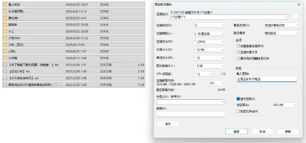306x143 pixels.
Task: Focus the 参数 parameters input field
Action: coord(191,114)
